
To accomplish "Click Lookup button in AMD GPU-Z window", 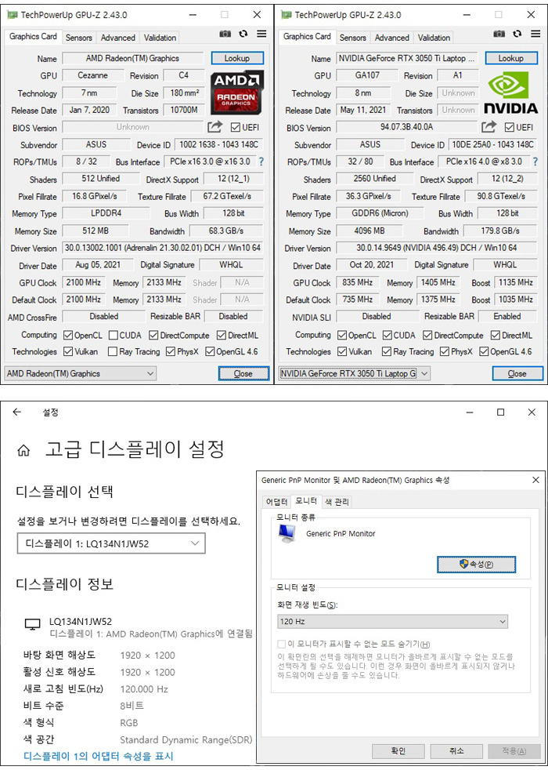I will point(237,58).
